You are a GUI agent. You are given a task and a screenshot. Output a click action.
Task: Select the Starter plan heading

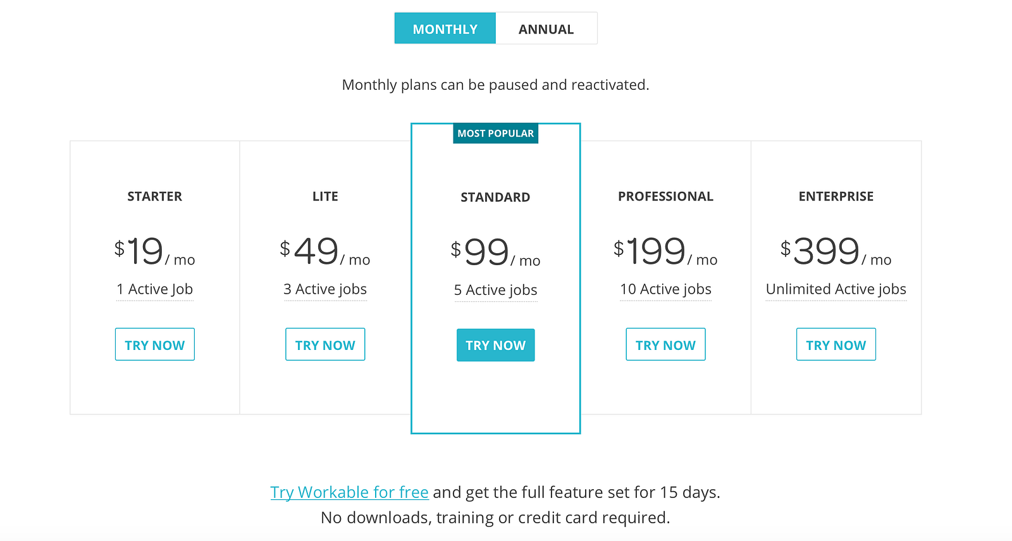pos(154,197)
